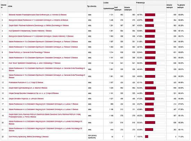Click the "Frekwencja" group header
191x141 pixels.
140,3
